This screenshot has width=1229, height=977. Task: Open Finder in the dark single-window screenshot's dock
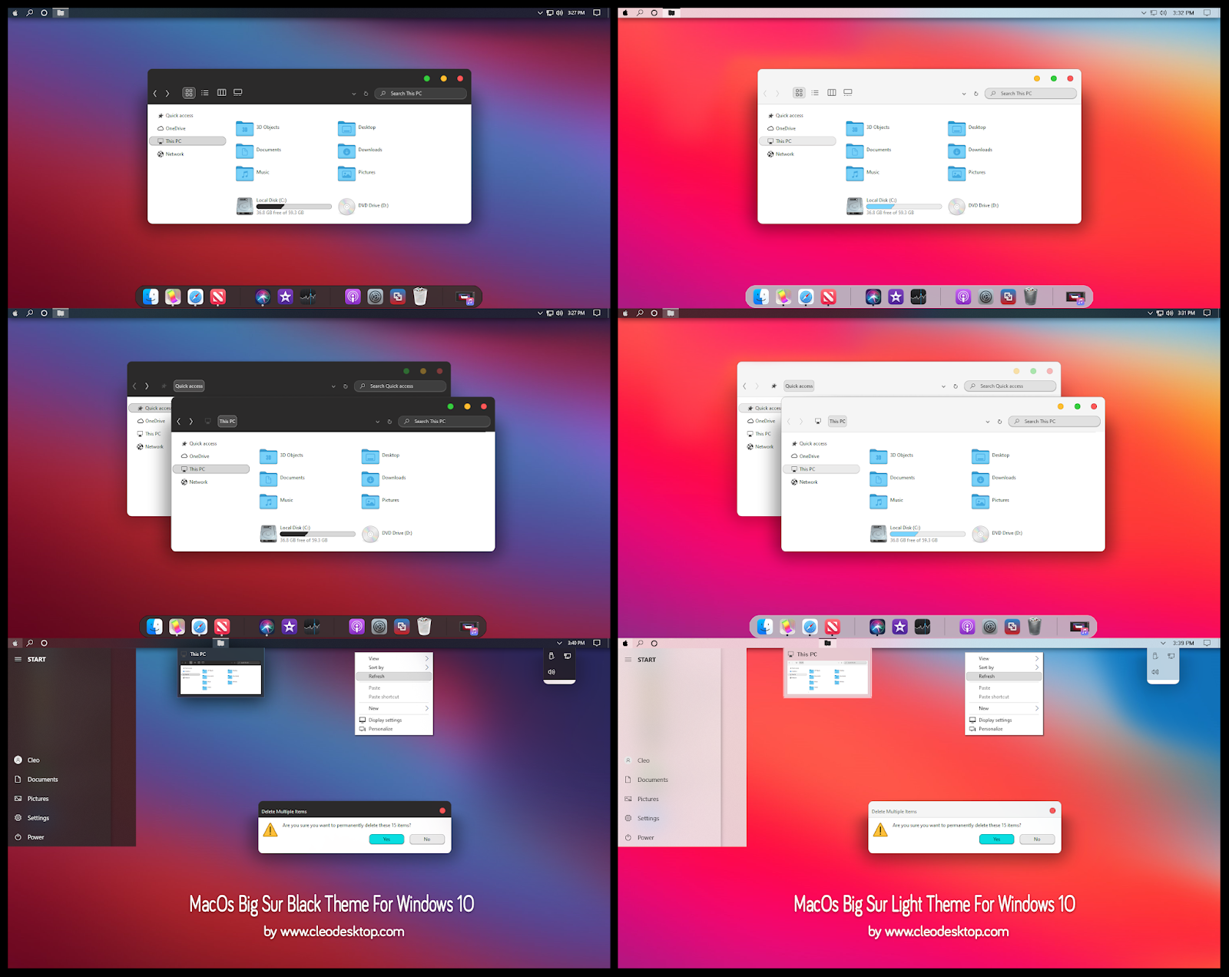pyautogui.click(x=151, y=296)
